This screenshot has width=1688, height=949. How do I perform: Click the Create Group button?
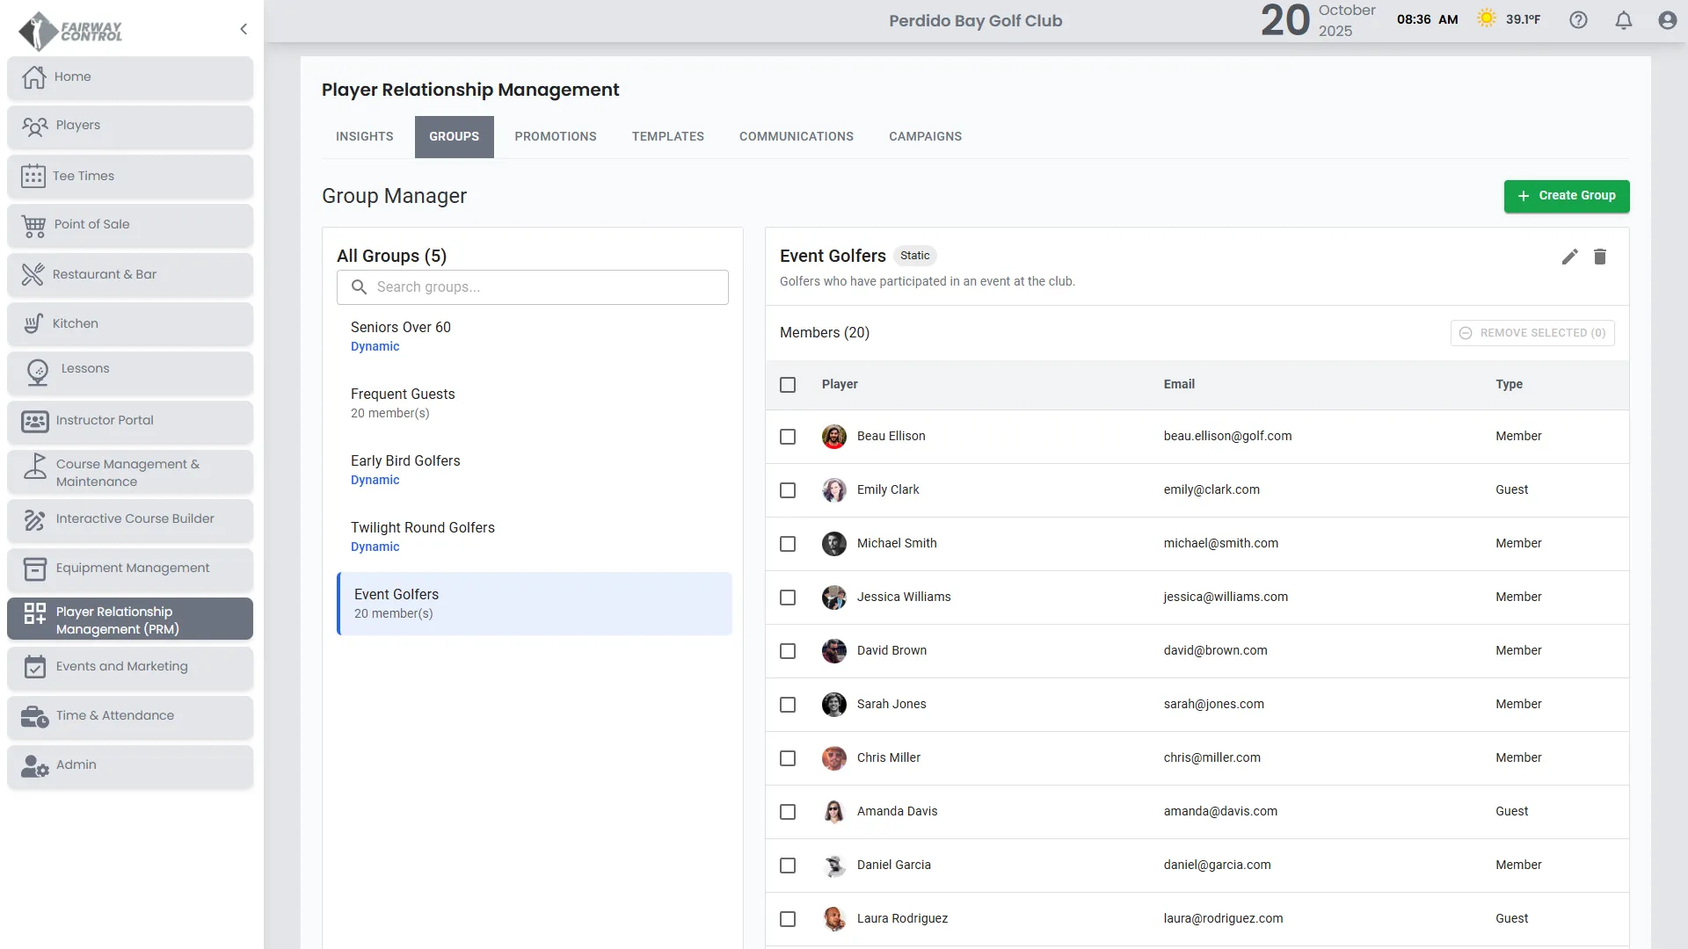(1566, 196)
